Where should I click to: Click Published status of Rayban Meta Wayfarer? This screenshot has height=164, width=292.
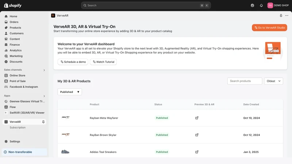(162, 118)
